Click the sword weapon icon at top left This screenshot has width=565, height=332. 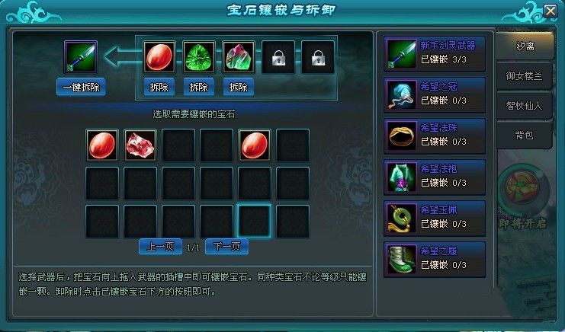[81, 56]
